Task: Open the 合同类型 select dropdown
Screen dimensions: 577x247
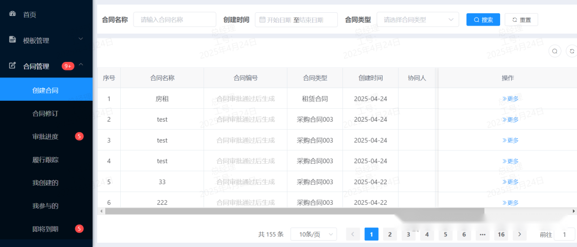Action: point(417,20)
